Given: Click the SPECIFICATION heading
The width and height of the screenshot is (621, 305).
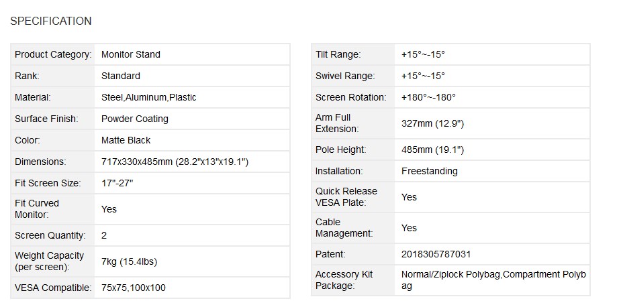Looking at the screenshot, I should [x=51, y=21].
